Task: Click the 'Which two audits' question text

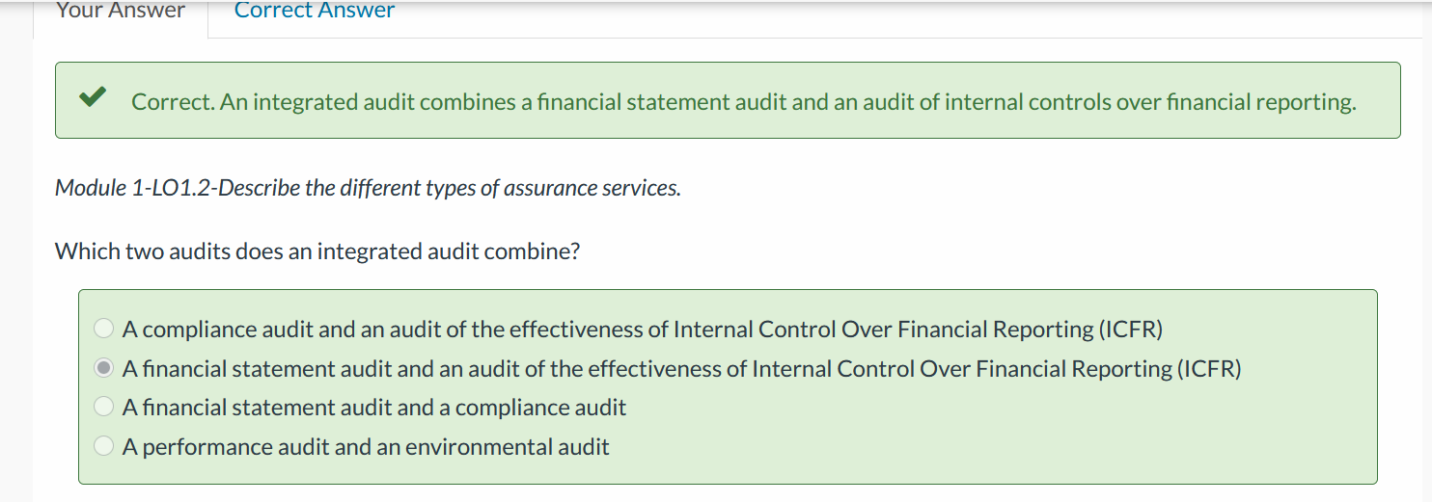Action: point(317,251)
